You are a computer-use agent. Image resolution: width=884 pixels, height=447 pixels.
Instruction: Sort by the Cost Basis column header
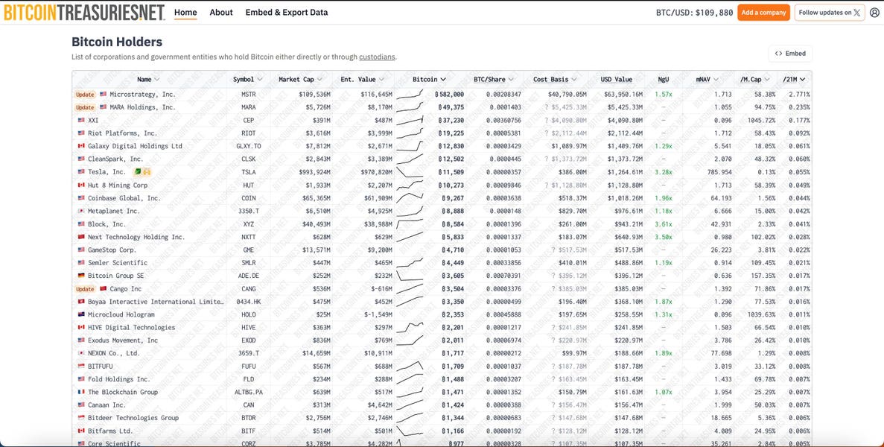pos(556,80)
